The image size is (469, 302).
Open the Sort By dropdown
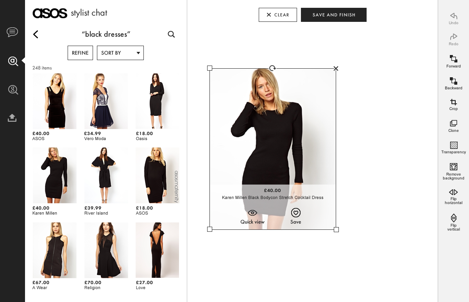click(120, 53)
